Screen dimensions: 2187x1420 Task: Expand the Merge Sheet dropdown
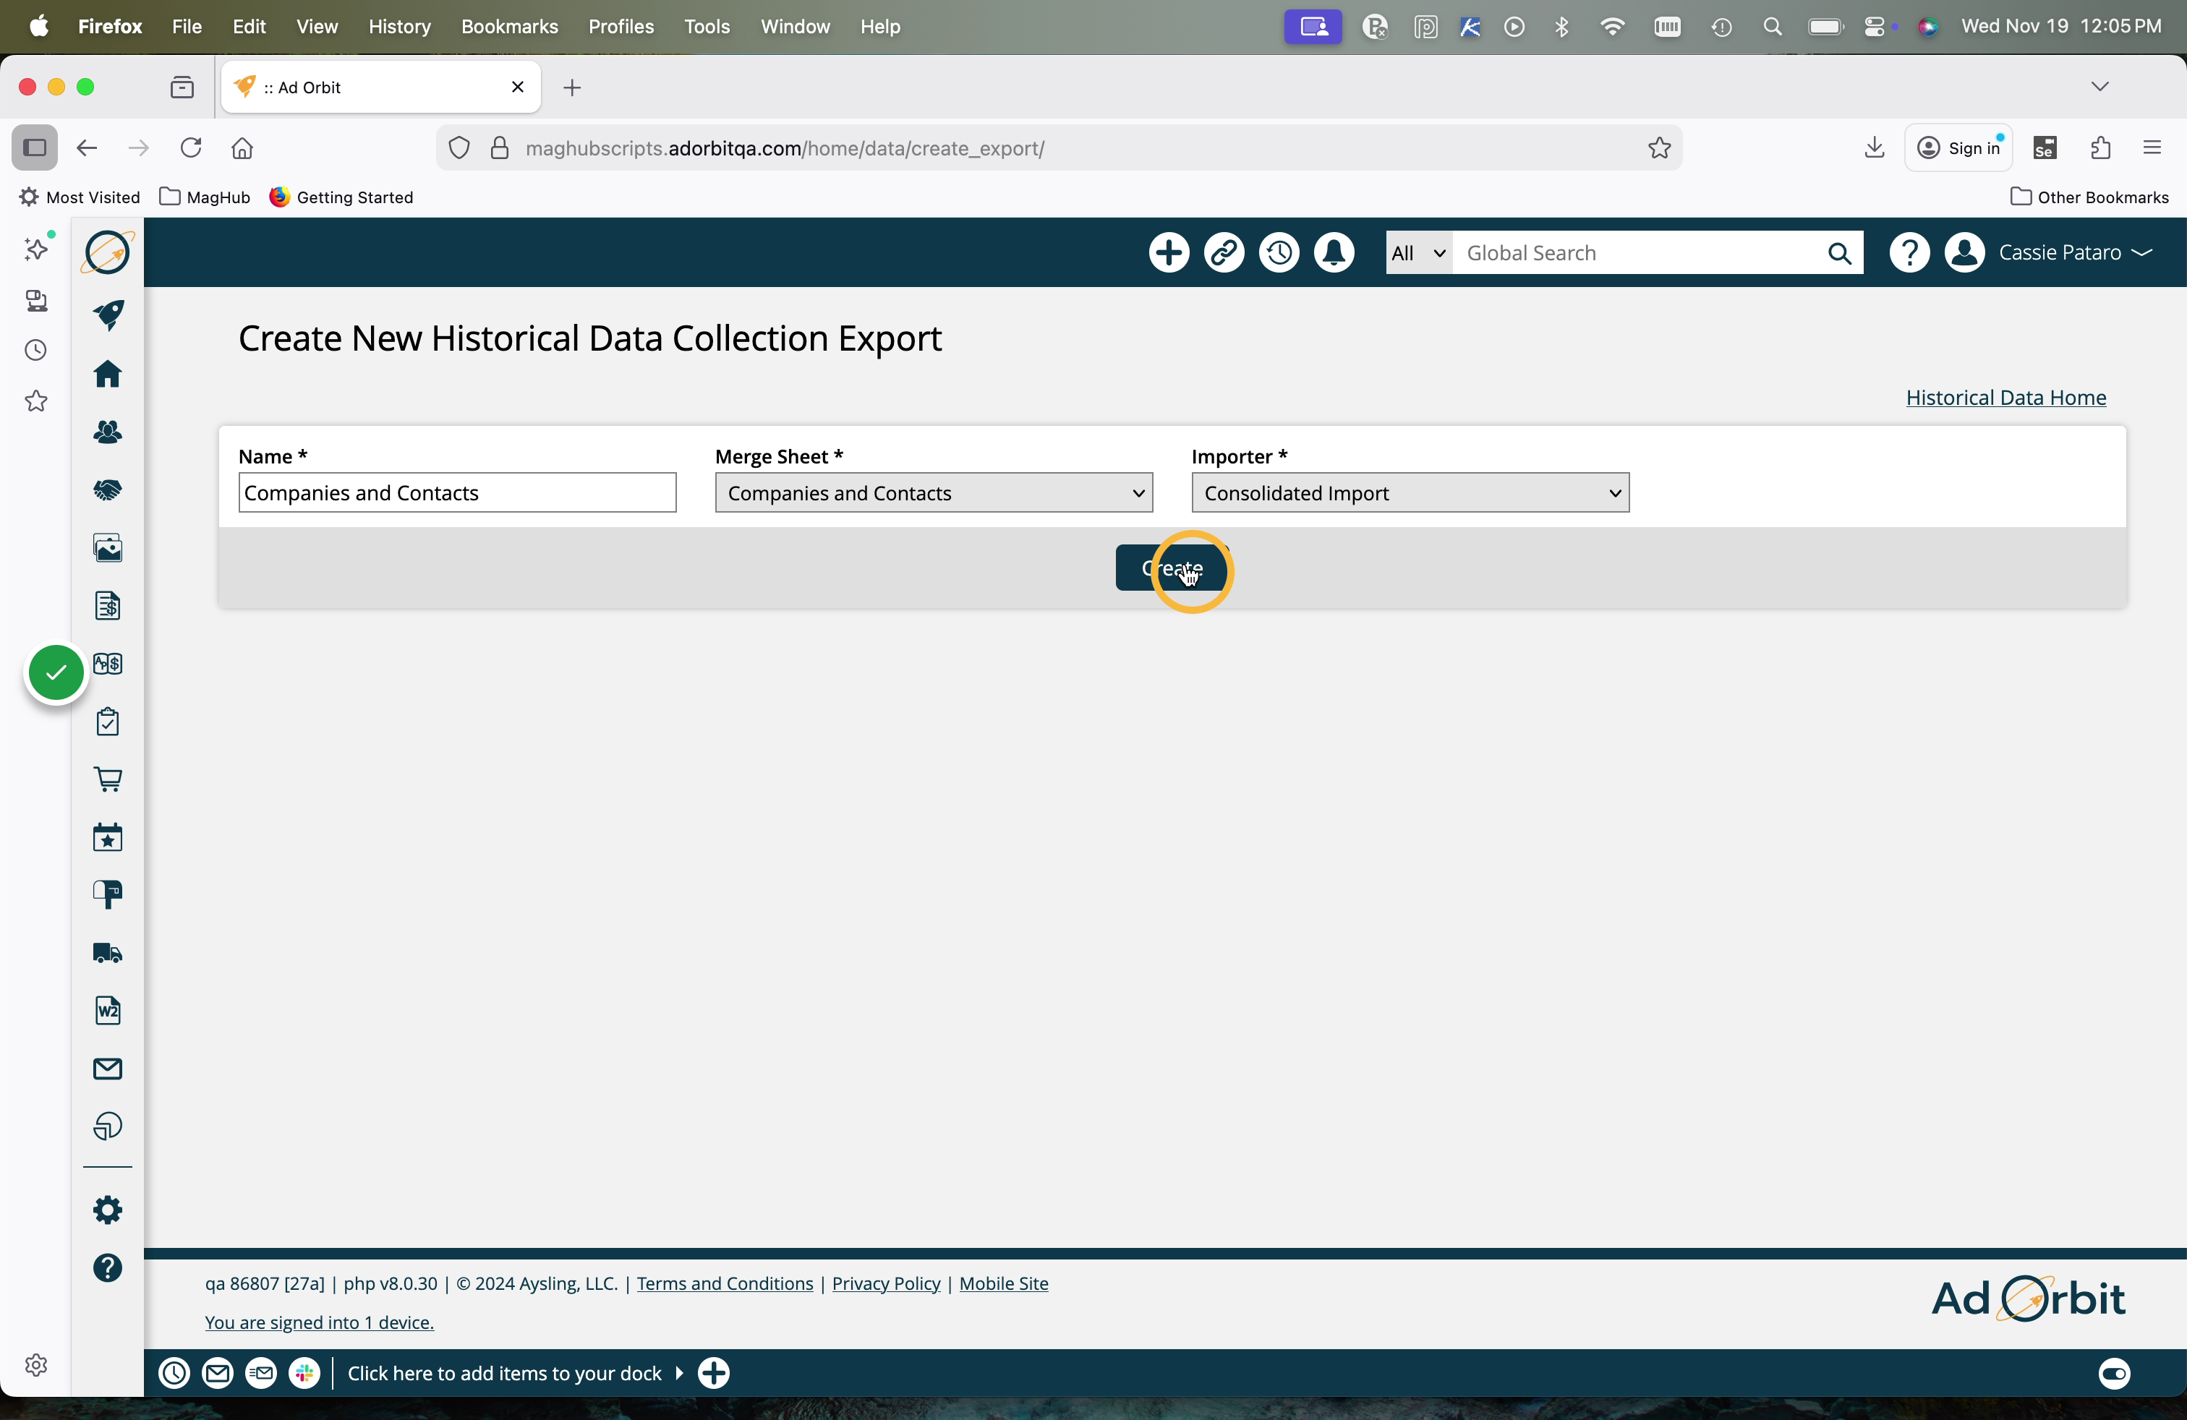[x=933, y=493]
